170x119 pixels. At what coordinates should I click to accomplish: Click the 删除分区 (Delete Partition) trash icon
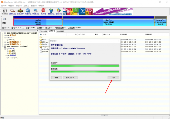[x=51, y=11]
